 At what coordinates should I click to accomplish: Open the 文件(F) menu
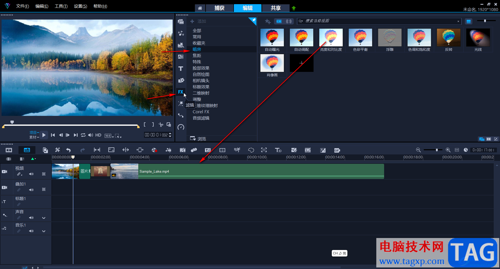tap(23, 6)
